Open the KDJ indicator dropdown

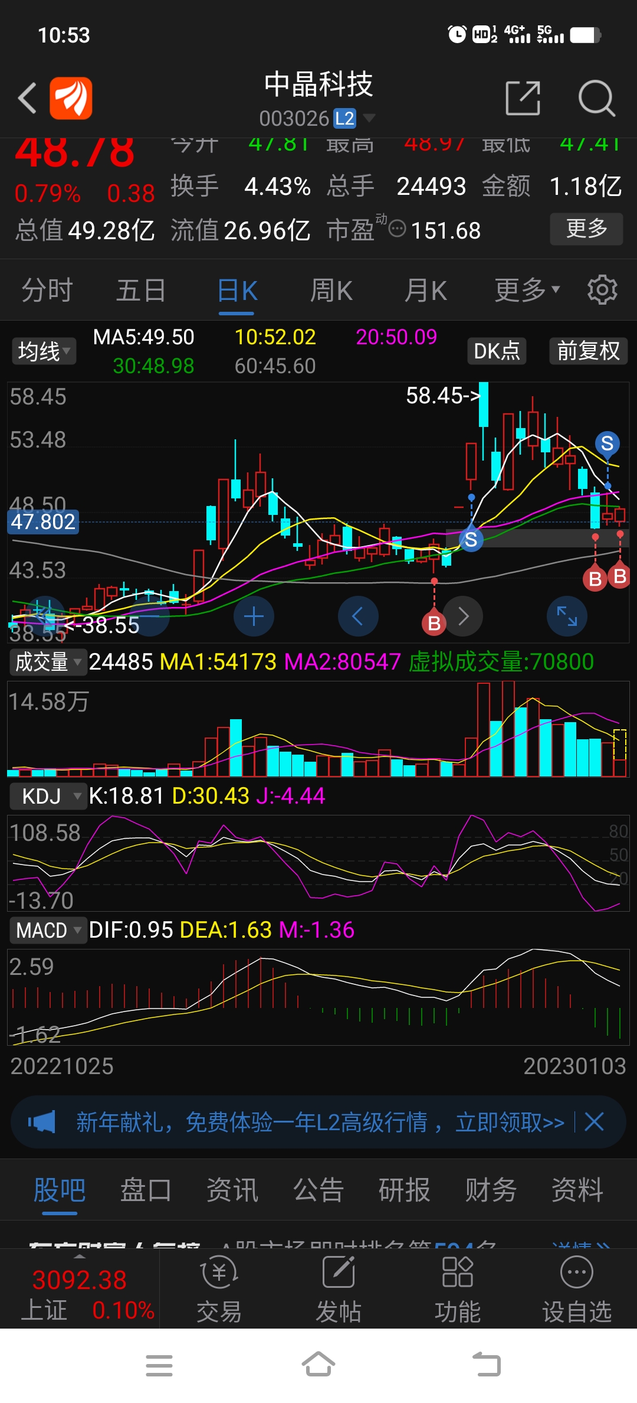pyautogui.click(x=48, y=796)
